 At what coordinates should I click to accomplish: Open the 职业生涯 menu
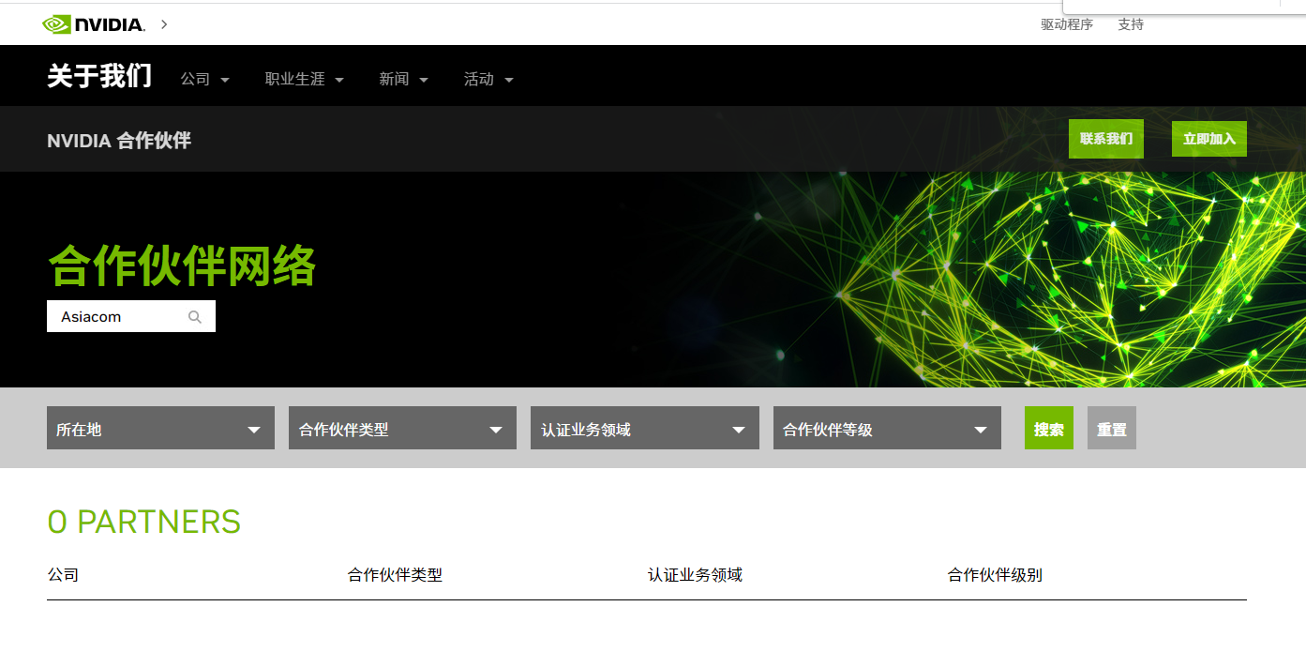tap(305, 80)
